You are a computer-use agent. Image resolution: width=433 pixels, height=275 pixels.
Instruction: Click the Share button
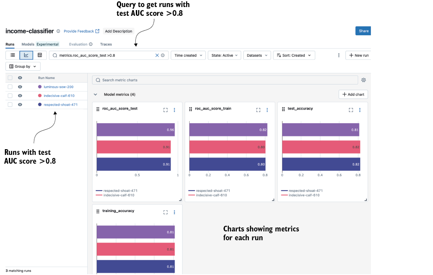[x=363, y=31]
